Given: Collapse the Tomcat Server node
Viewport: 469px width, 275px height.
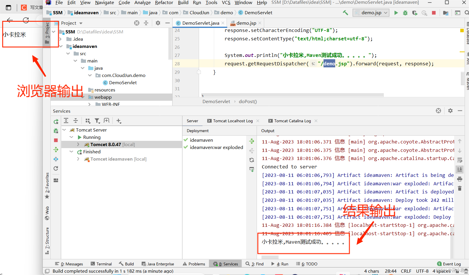Looking at the screenshot, I should pos(64,130).
